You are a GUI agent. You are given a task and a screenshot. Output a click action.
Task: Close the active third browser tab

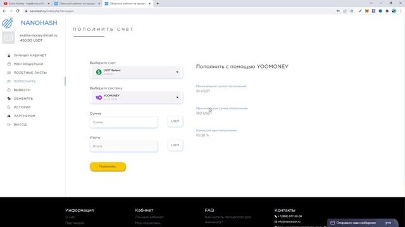[149, 4]
